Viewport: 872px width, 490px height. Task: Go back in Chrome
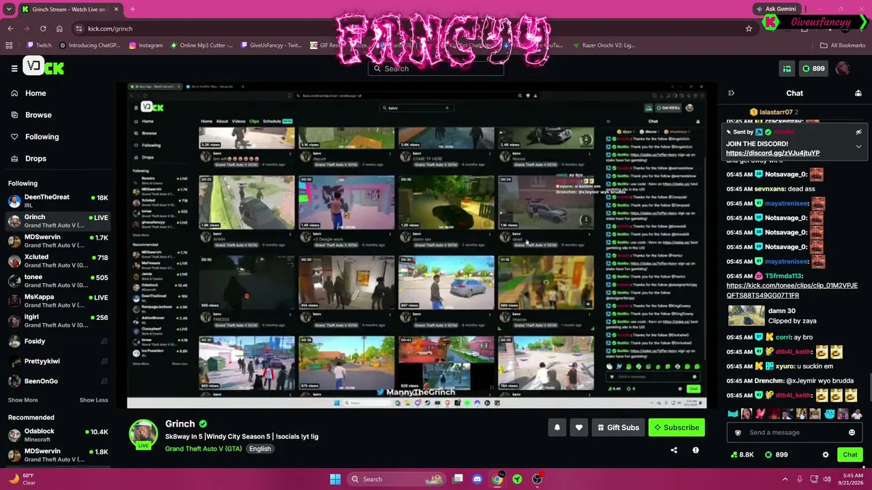[10, 29]
